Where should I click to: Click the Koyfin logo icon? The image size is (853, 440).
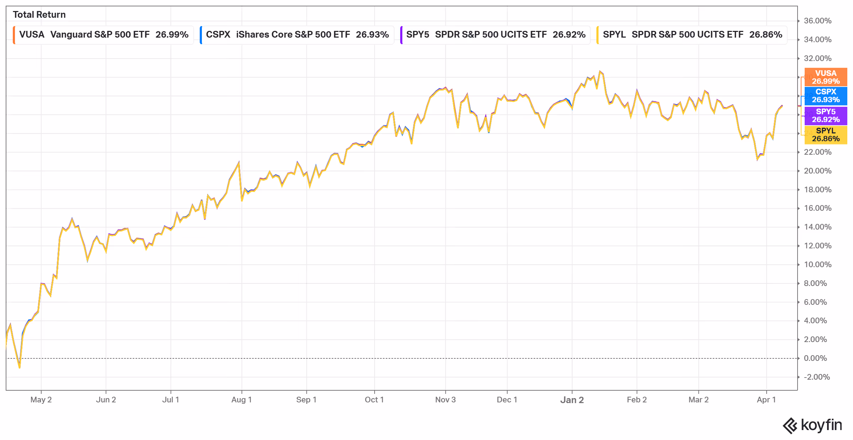point(790,425)
